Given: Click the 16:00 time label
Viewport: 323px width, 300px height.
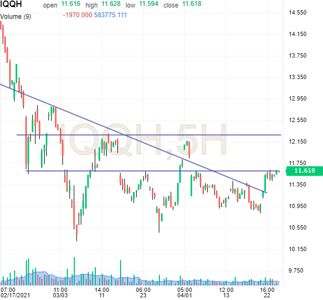Looking at the screenshot, I should (268, 289).
